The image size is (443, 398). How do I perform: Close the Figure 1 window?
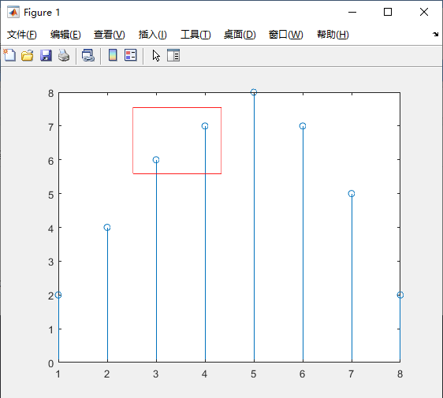point(424,12)
